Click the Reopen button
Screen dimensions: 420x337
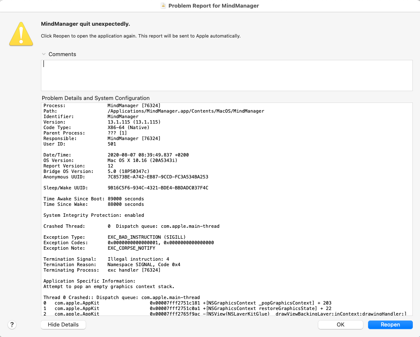(390, 324)
